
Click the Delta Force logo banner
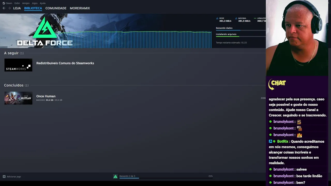[45, 31]
